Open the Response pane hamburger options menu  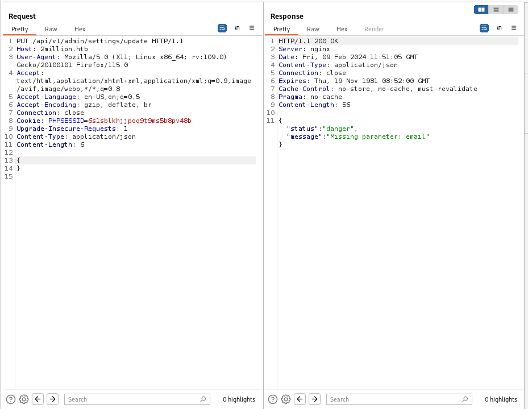click(x=514, y=28)
